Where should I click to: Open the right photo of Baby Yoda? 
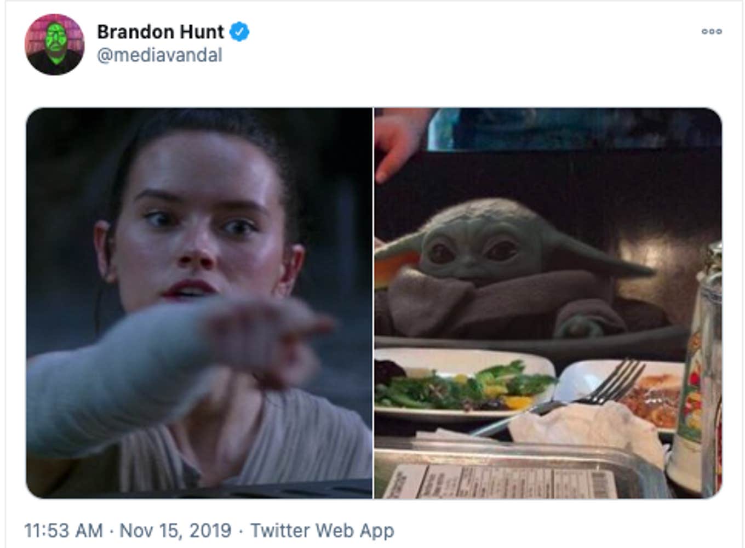(x=548, y=303)
